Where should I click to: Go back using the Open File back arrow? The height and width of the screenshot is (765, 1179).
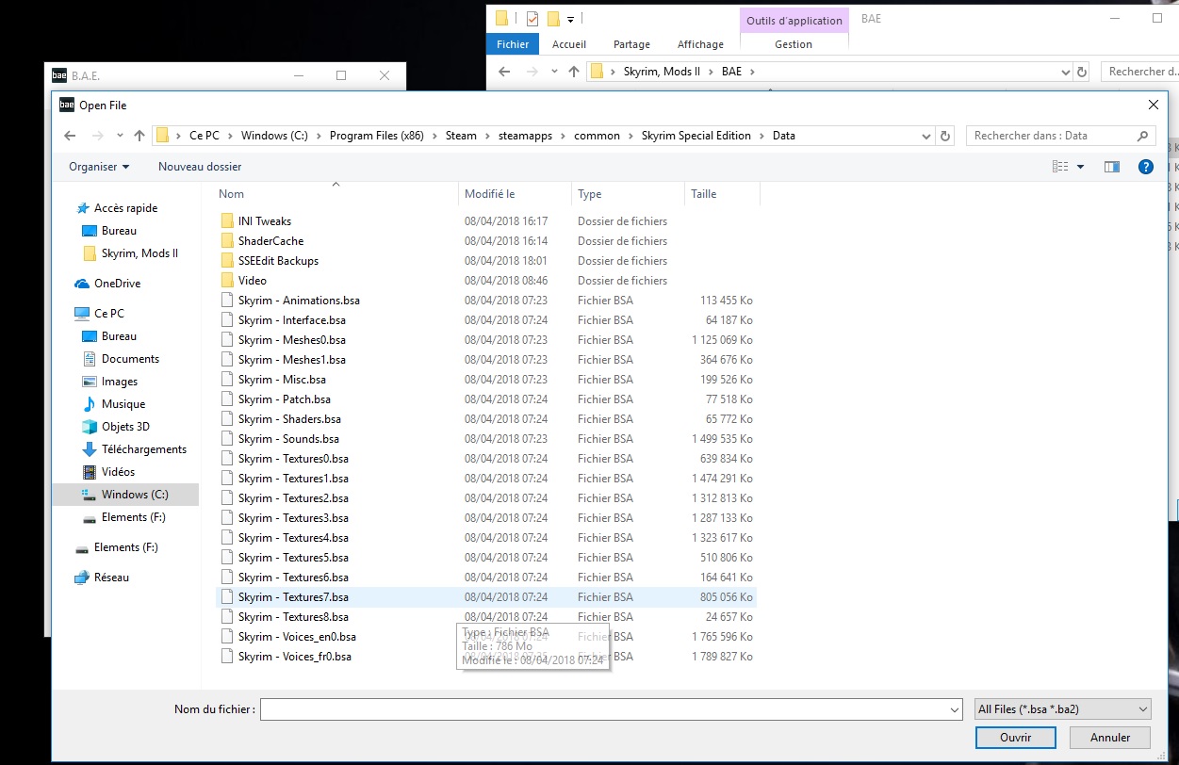tap(70, 136)
